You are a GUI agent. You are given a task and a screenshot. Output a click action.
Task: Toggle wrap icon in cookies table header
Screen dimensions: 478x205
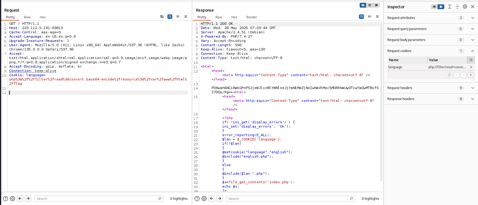[x=471, y=60]
